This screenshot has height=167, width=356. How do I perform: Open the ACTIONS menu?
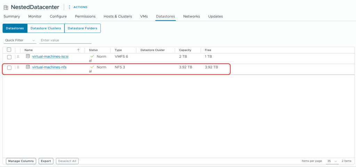tap(80, 7)
